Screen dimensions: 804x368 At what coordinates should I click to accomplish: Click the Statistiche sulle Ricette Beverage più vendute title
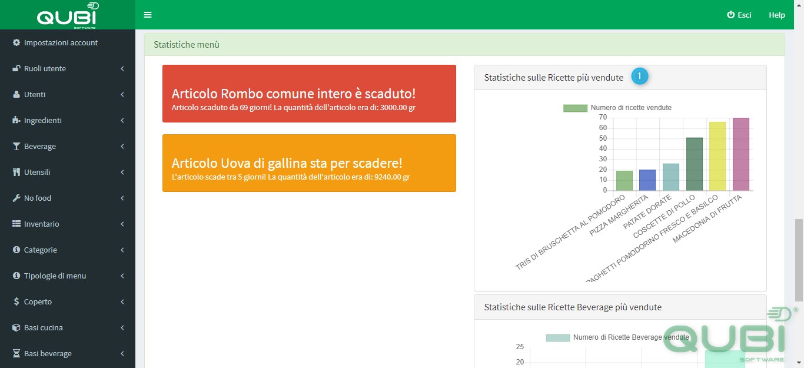click(x=573, y=307)
